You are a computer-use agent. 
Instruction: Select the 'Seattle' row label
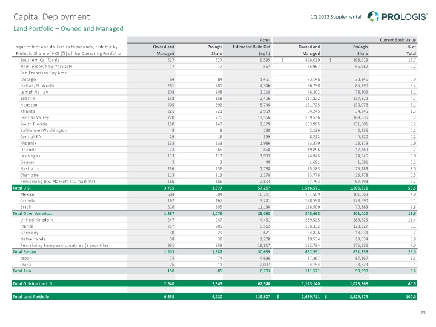pos(27,99)
